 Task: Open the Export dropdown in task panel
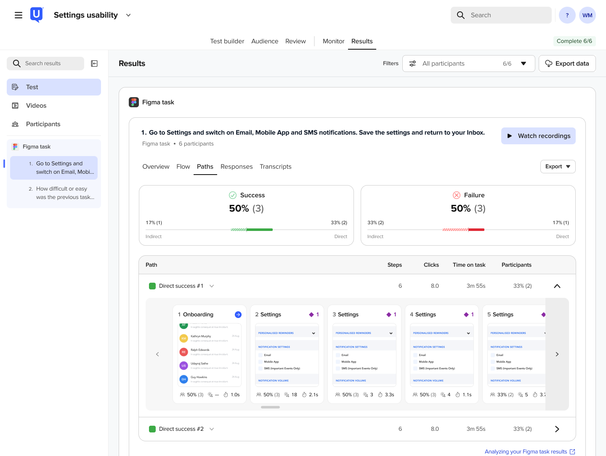pyautogui.click(x=558, y=167)
